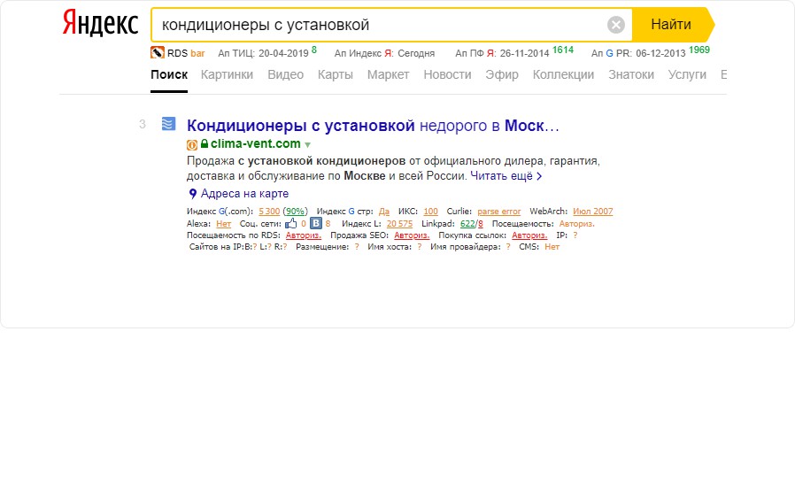Open the Коллекции tab
Screen dimensions: 795x478
pos(563,74)
